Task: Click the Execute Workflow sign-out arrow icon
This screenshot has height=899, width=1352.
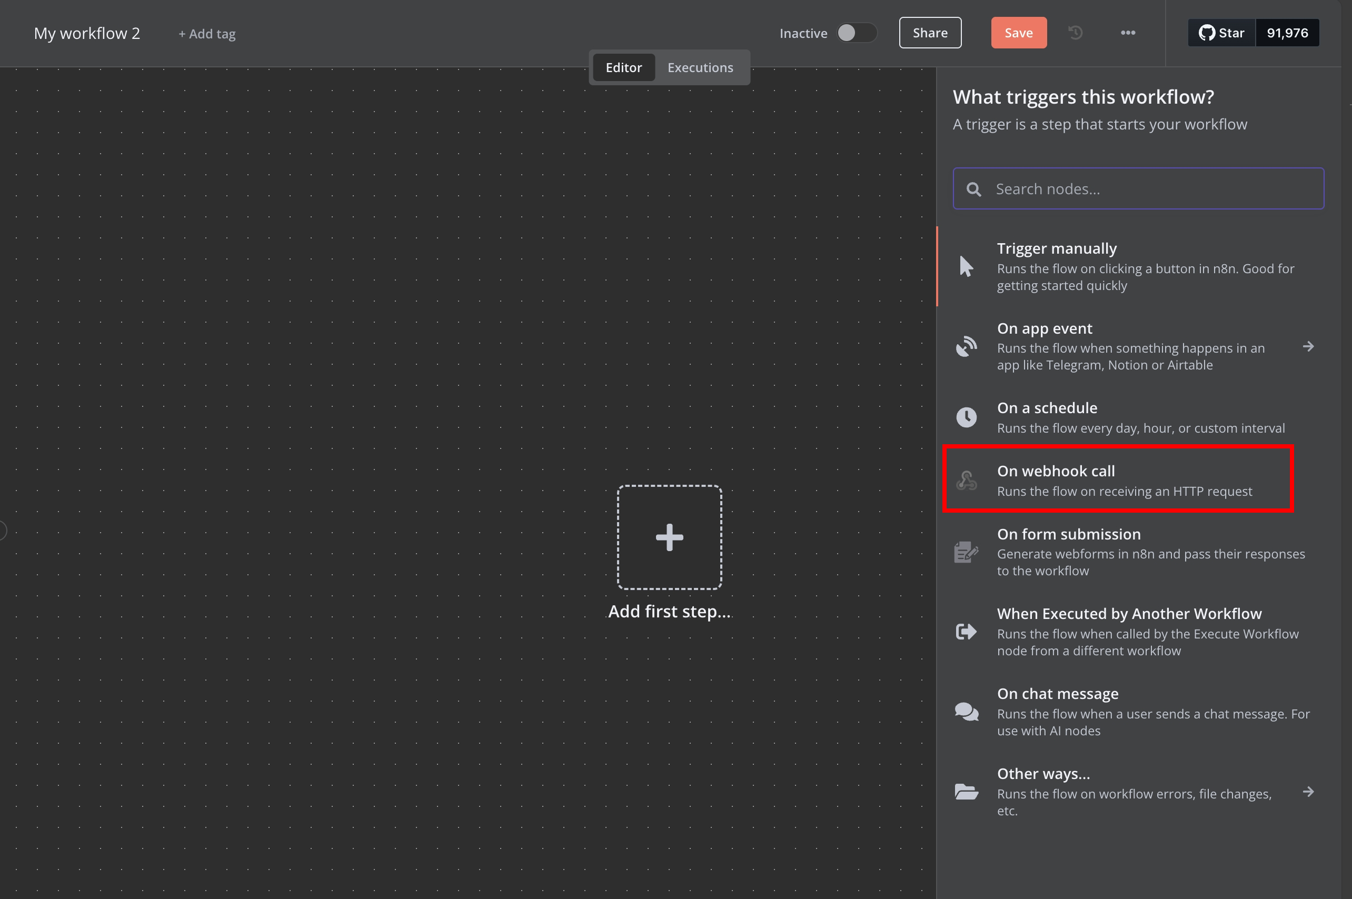Action: coord(966,631)
